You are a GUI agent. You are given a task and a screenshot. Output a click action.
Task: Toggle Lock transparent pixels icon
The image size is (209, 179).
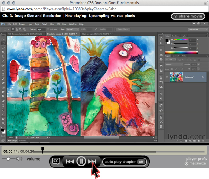coord(172,69)
